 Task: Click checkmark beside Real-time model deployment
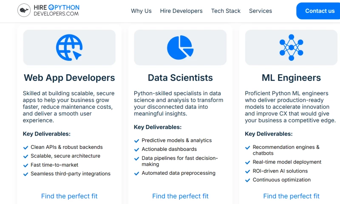point(248,162)
